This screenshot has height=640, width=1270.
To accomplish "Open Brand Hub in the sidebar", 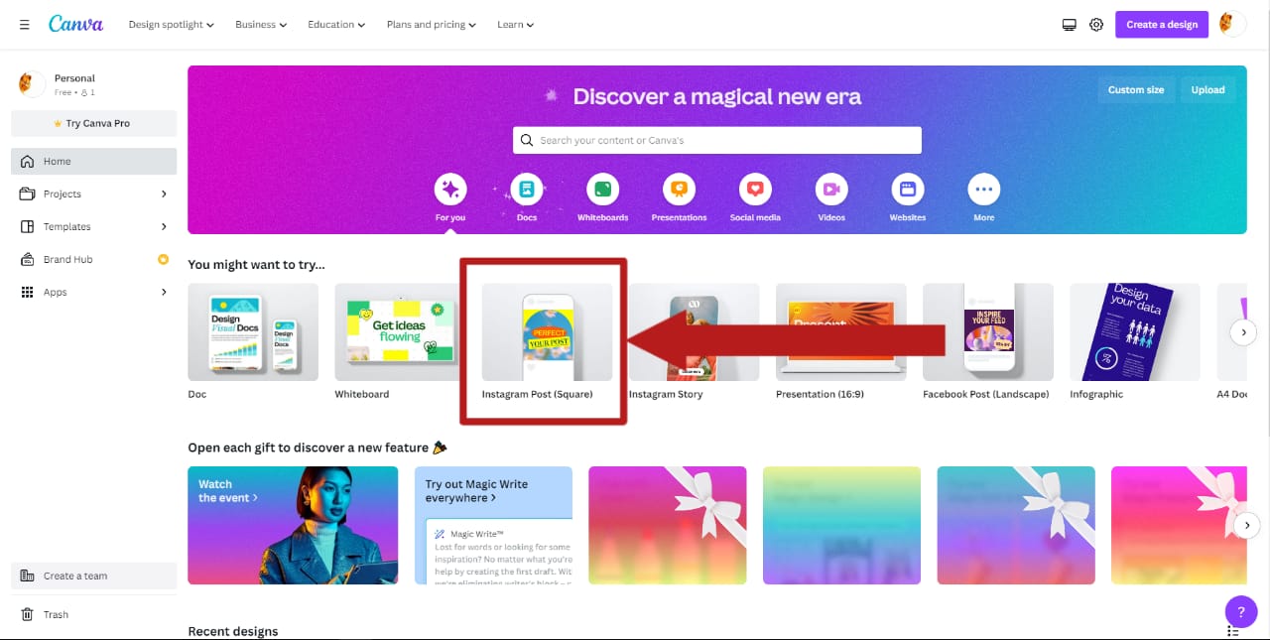I will [x=93, y=259].
